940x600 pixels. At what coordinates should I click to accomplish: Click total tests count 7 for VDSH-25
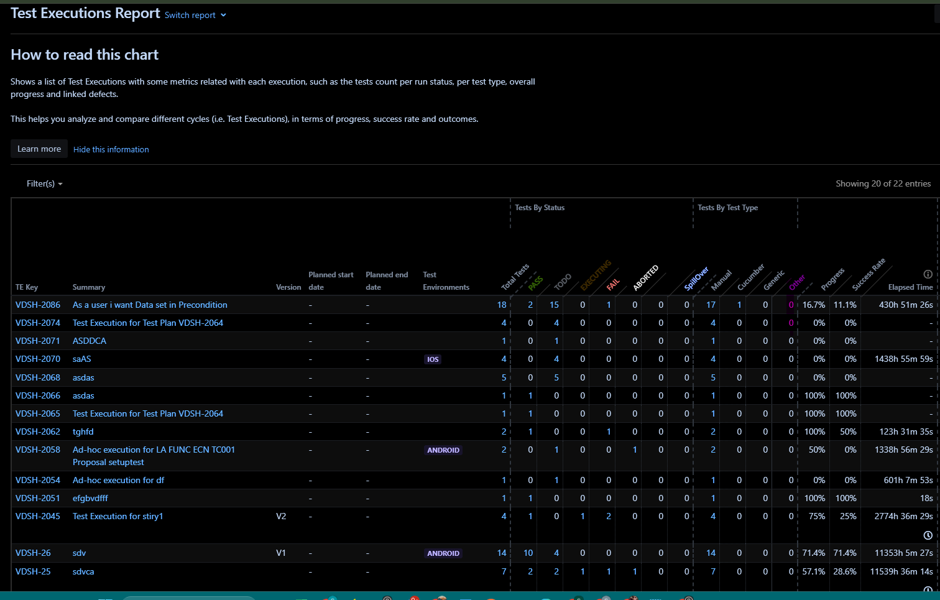(504, 571)
